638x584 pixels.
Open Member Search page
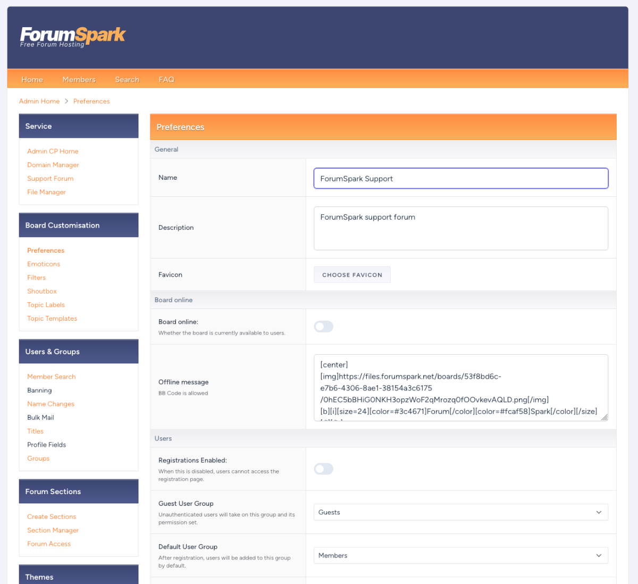point(52,377)
